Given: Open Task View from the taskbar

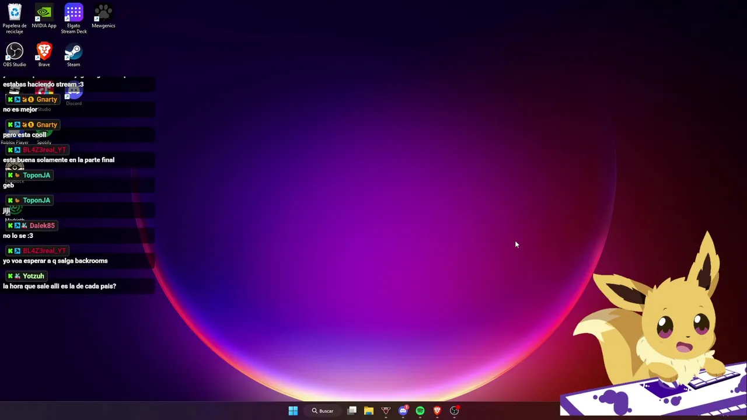Looking at the screenshot, I should pos(352,411).
